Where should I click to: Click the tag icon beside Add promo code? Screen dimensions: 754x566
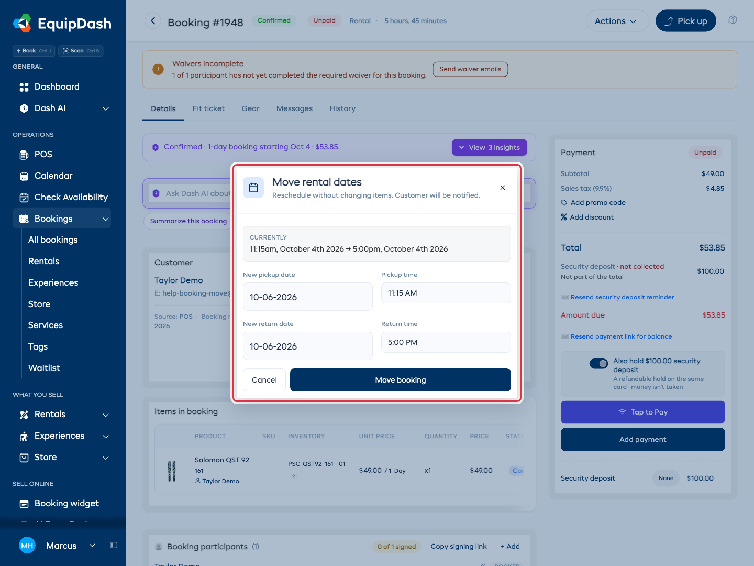click(564, 203)
